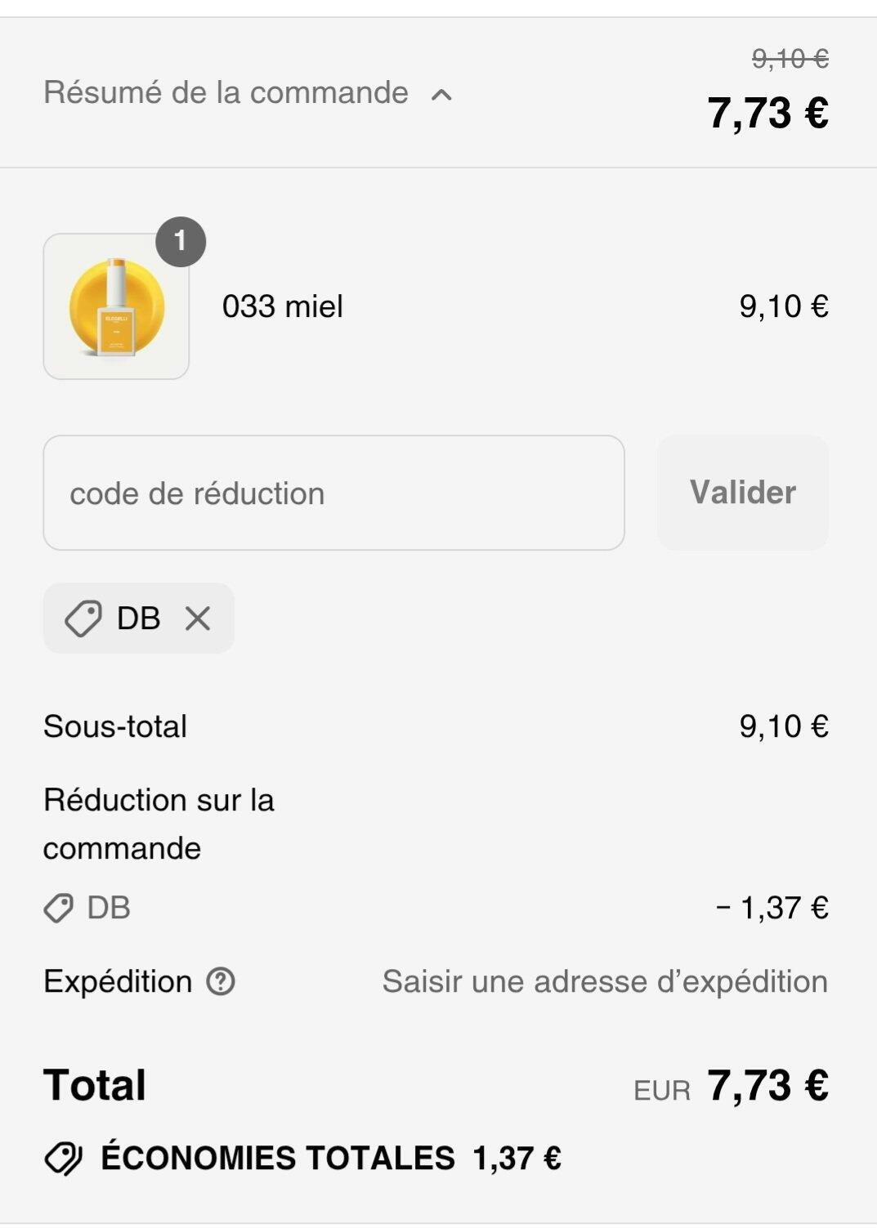Collapse the Résumé de la commande chevron
877x1228 pixels.
[441, 95]
